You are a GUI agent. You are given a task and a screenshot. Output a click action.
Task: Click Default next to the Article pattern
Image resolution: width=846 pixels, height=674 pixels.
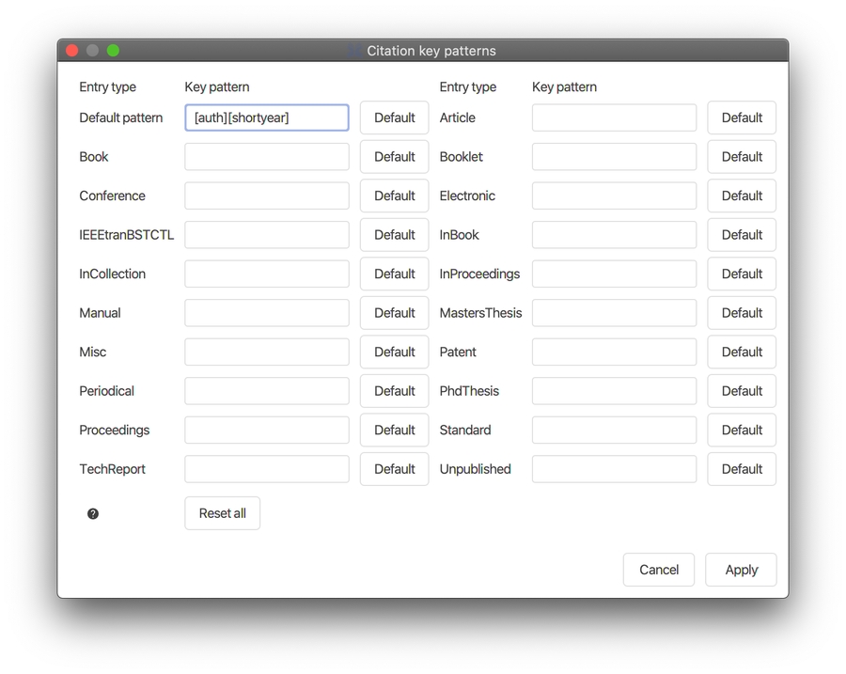point(741,118)
